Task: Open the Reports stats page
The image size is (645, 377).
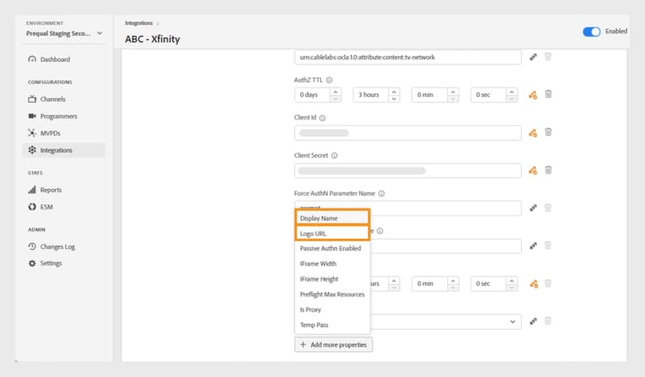Action: [51, 190]
